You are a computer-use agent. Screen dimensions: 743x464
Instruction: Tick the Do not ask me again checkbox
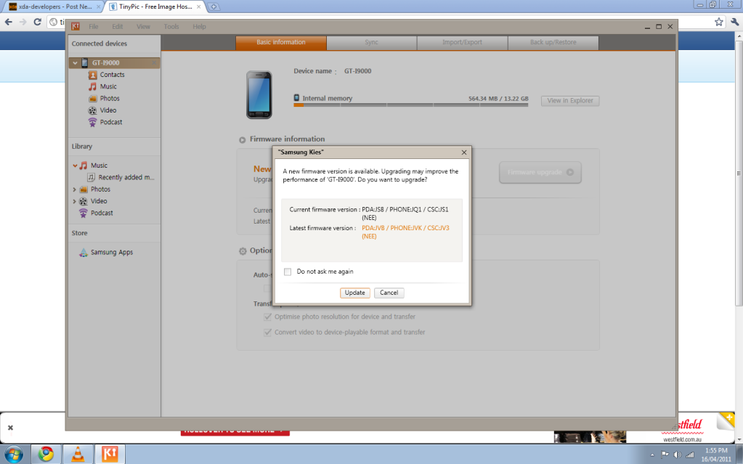tap(287, 272)
